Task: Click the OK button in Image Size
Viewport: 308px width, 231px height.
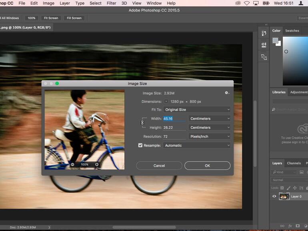Action: (x=208, y=165)
